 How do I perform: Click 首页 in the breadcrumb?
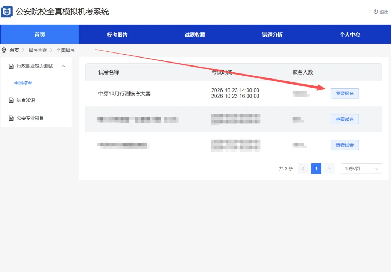click(14, 50)
